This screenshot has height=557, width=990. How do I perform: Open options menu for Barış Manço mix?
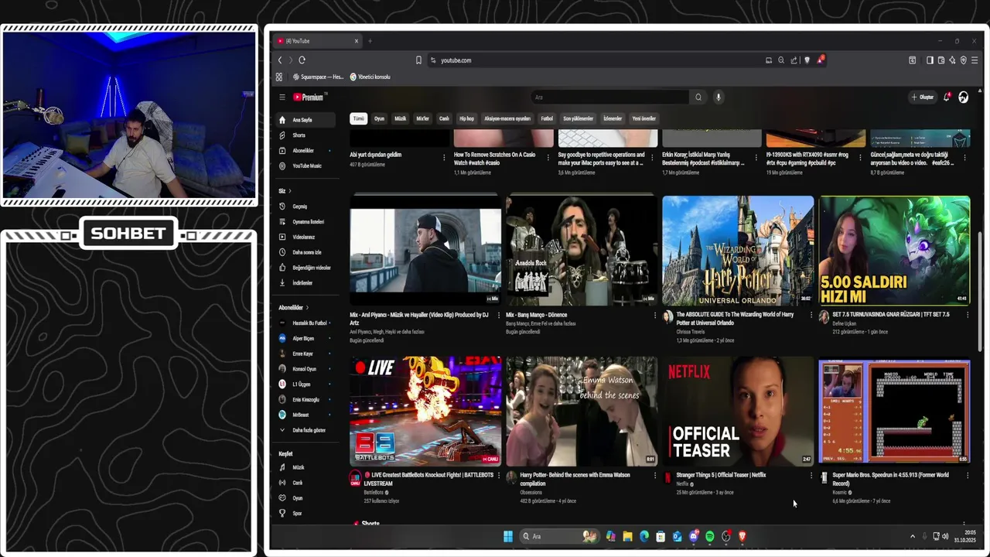point(655,316)
